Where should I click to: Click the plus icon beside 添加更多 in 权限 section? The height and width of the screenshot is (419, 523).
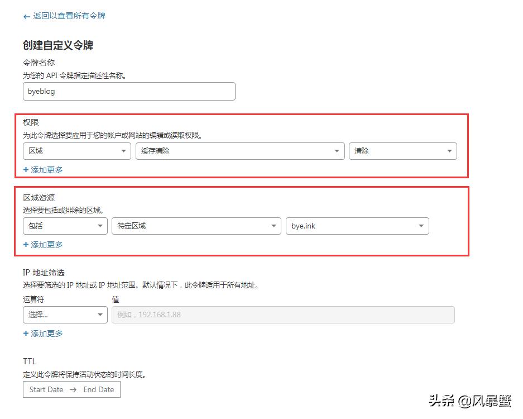[x=26, y=169]
